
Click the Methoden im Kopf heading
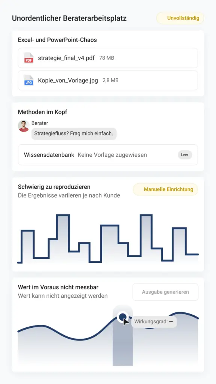coord(43,112)
